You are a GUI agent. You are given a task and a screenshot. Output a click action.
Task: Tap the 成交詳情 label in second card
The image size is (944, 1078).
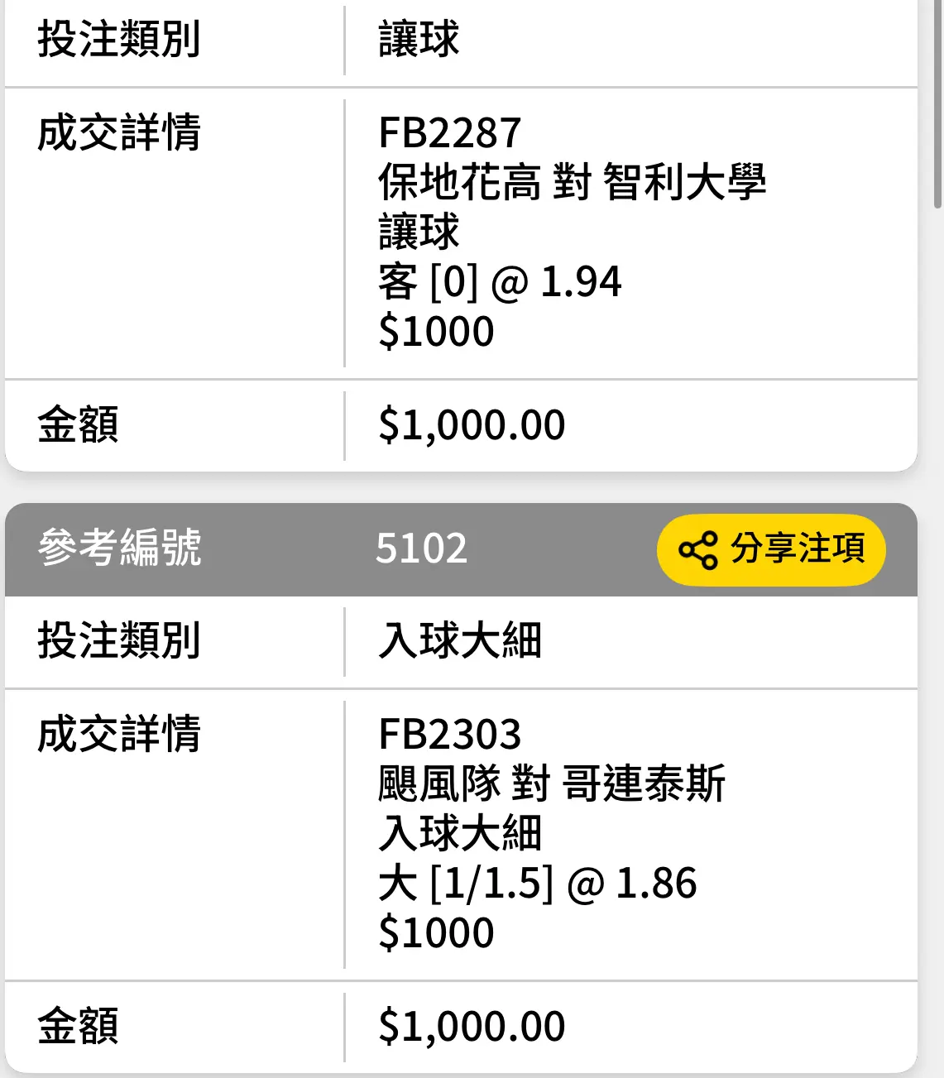click(x=119, y=734)
